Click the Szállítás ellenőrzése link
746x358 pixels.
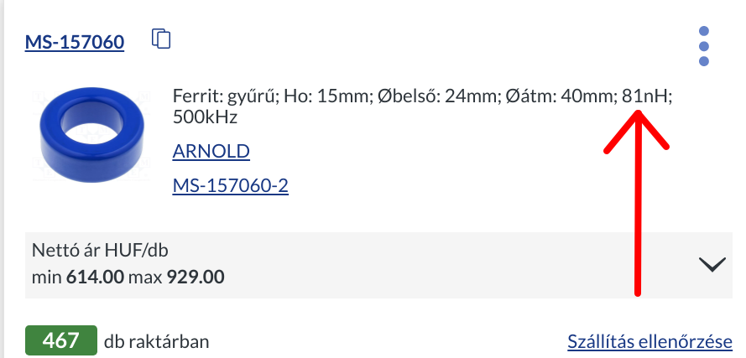649,341
